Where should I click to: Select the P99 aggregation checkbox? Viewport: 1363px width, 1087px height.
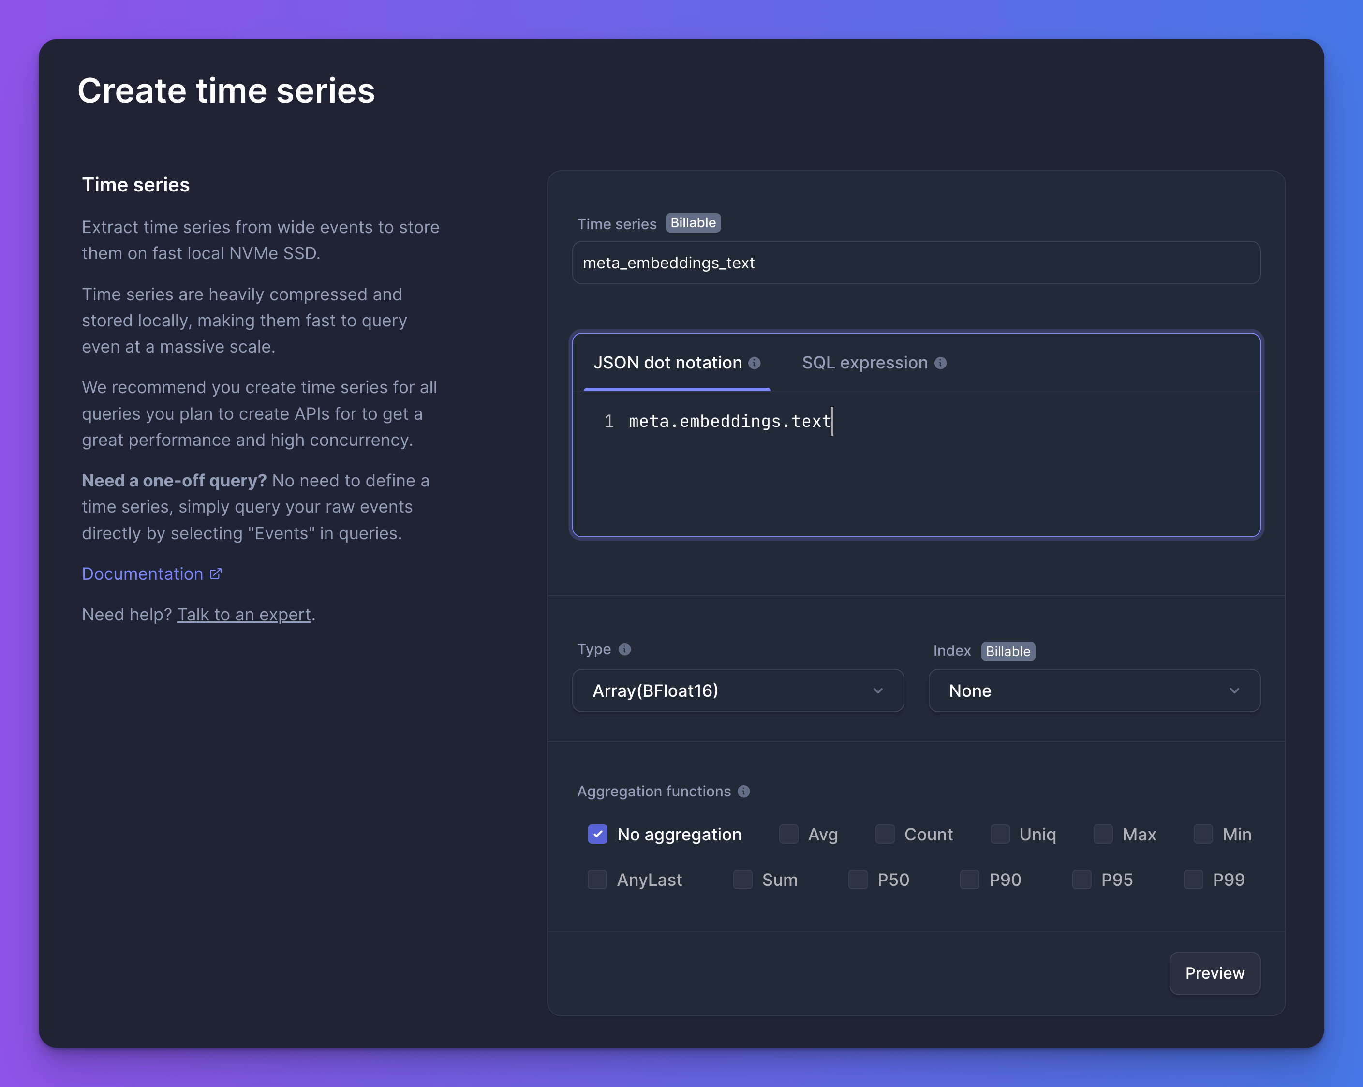1193,880
